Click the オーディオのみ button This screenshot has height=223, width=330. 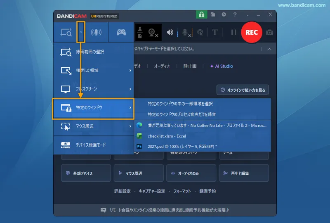pos(191,173)
